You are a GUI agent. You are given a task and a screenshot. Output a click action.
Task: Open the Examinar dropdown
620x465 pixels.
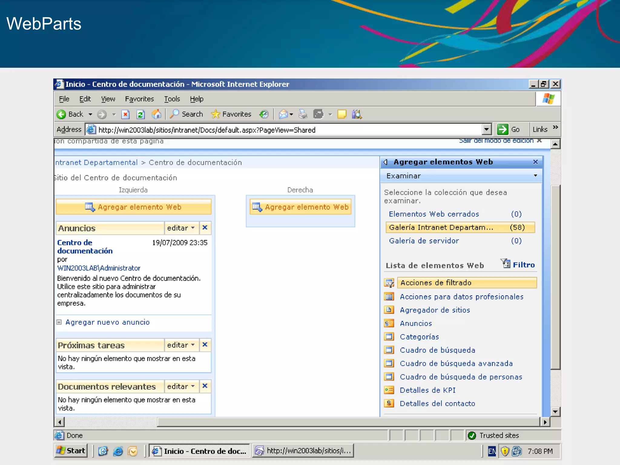click(461, 176)
